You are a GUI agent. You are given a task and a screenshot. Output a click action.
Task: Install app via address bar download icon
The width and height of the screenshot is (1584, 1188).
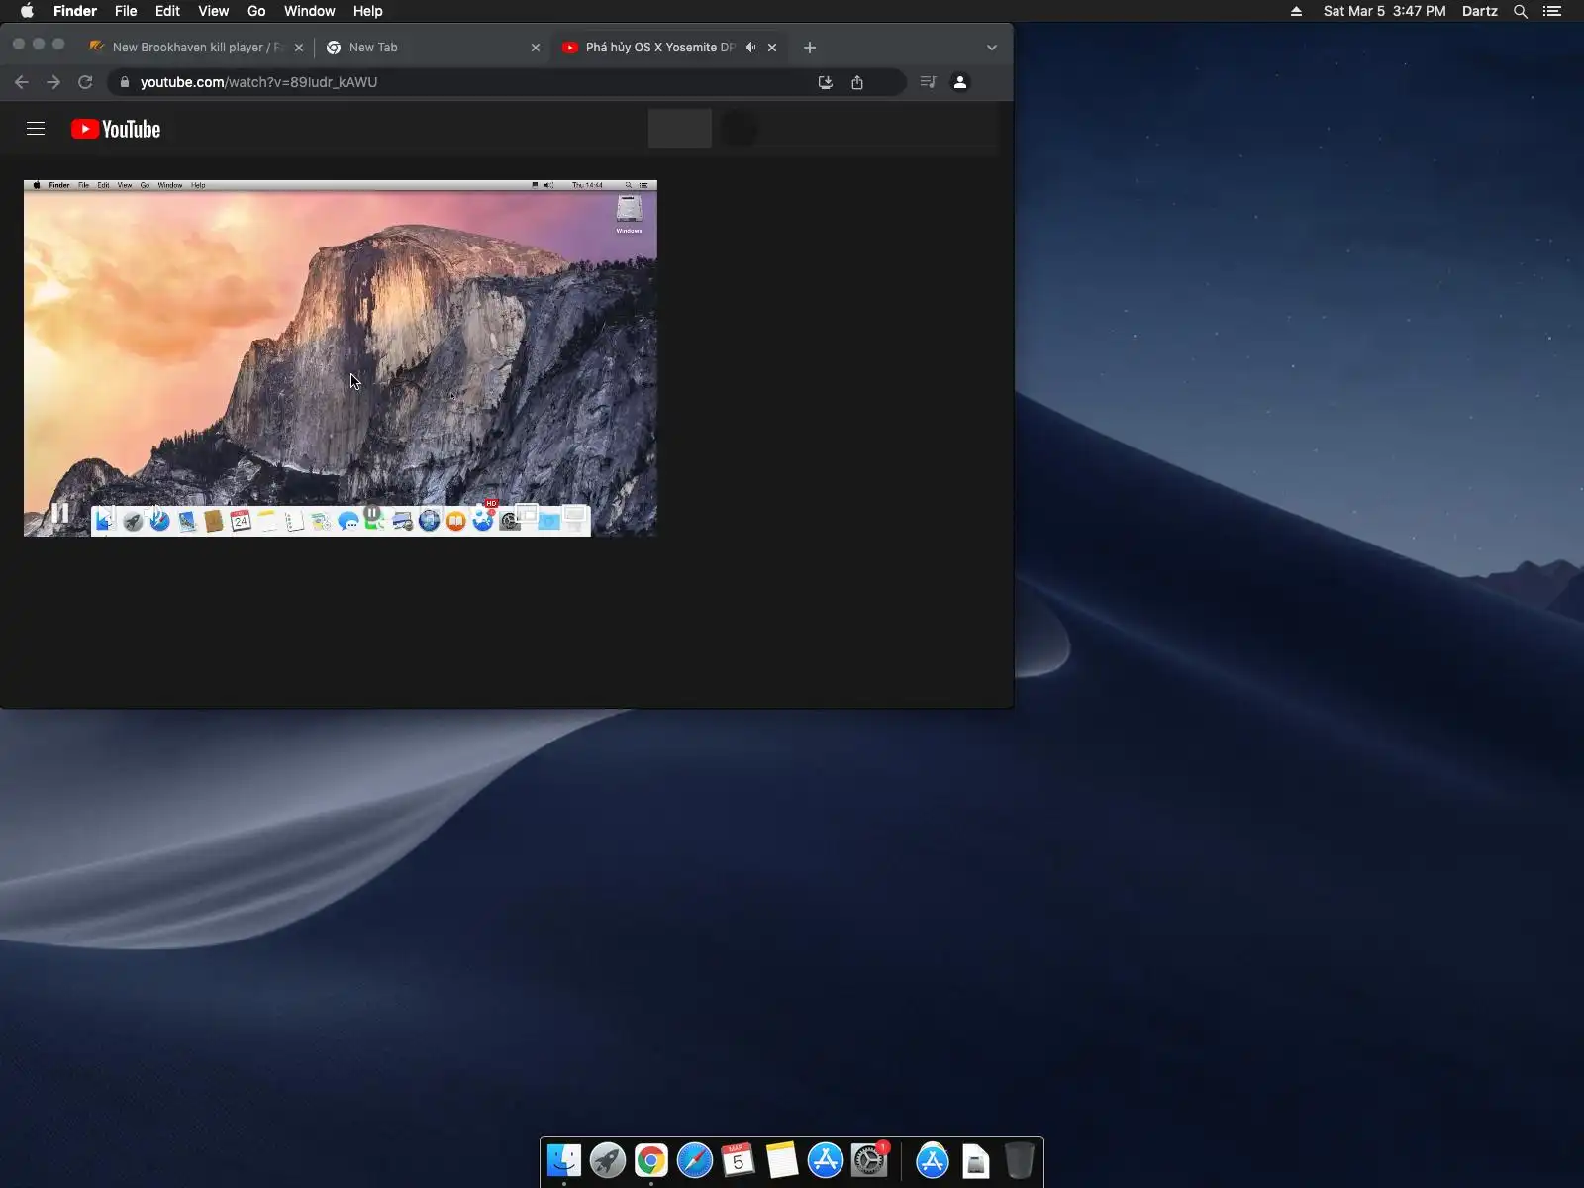826,82
